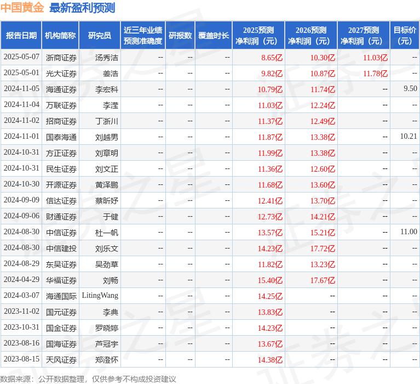420x384 pixels.
Task: Select the 目标价 column header
Action: [x=405, y=35]
